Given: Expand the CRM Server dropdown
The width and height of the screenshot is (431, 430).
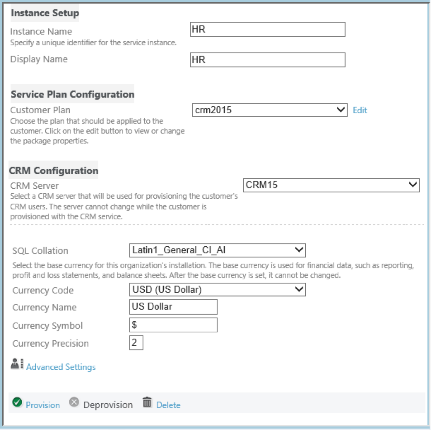Looking at the screenshot, I should click(x=331, y=185).
